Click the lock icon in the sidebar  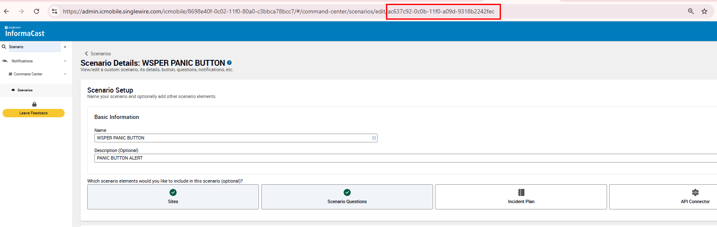coord(34,104)
